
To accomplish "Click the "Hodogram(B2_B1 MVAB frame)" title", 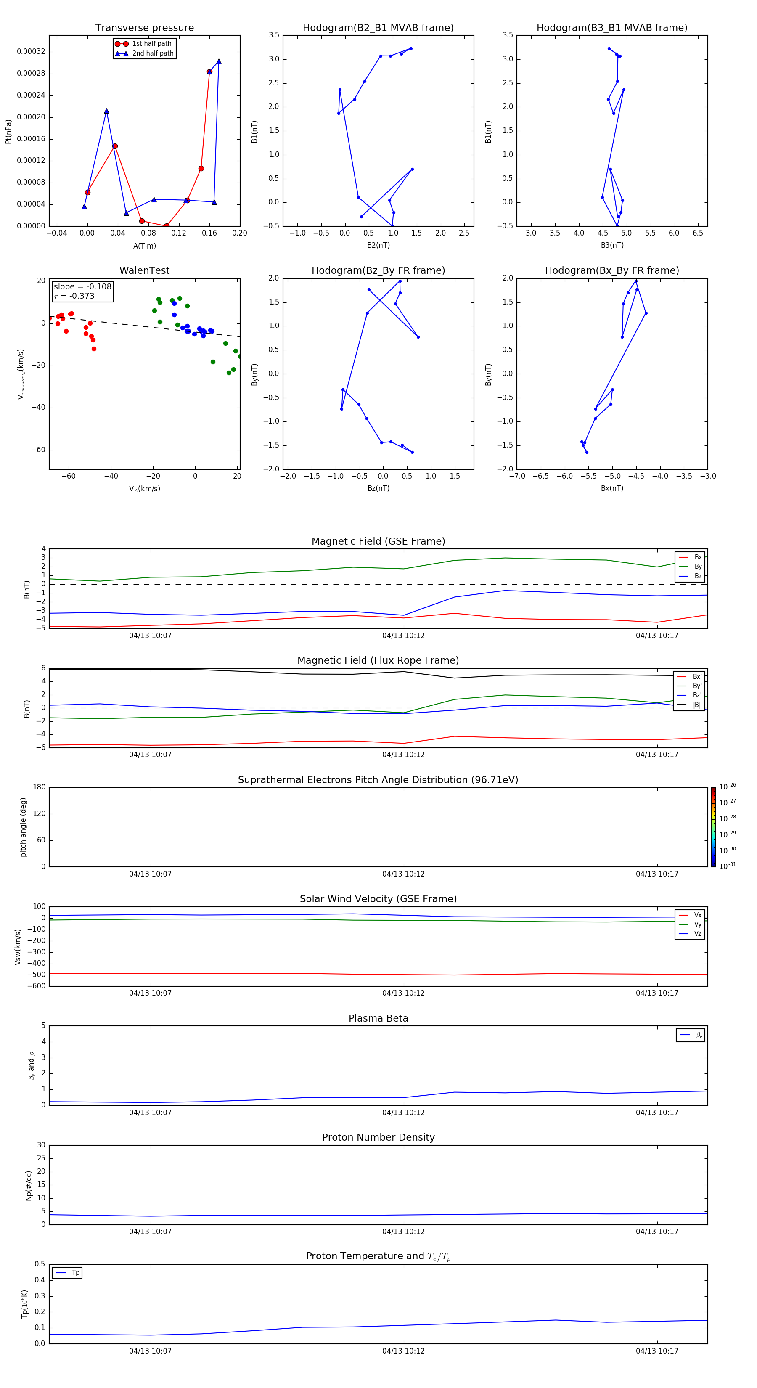I will 378,28.
